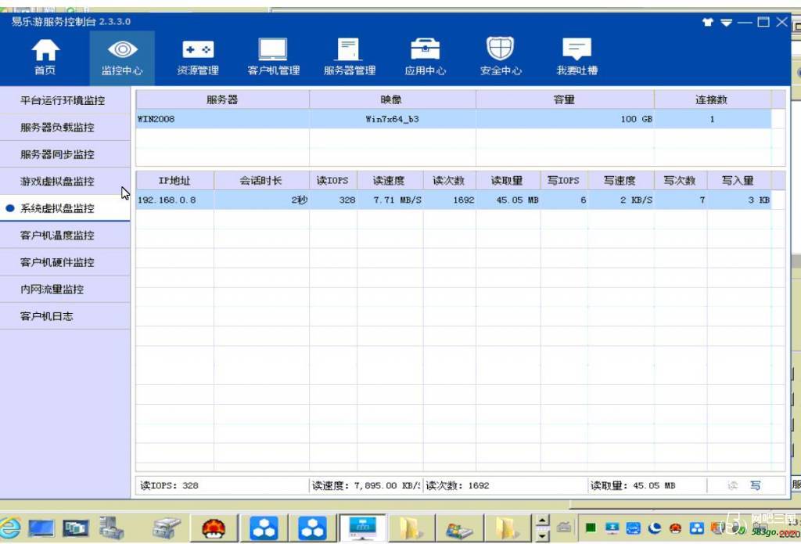Sort by 写入量 column header
The image size is (801, 544).
pyautogui.click(x=738, y=181)
